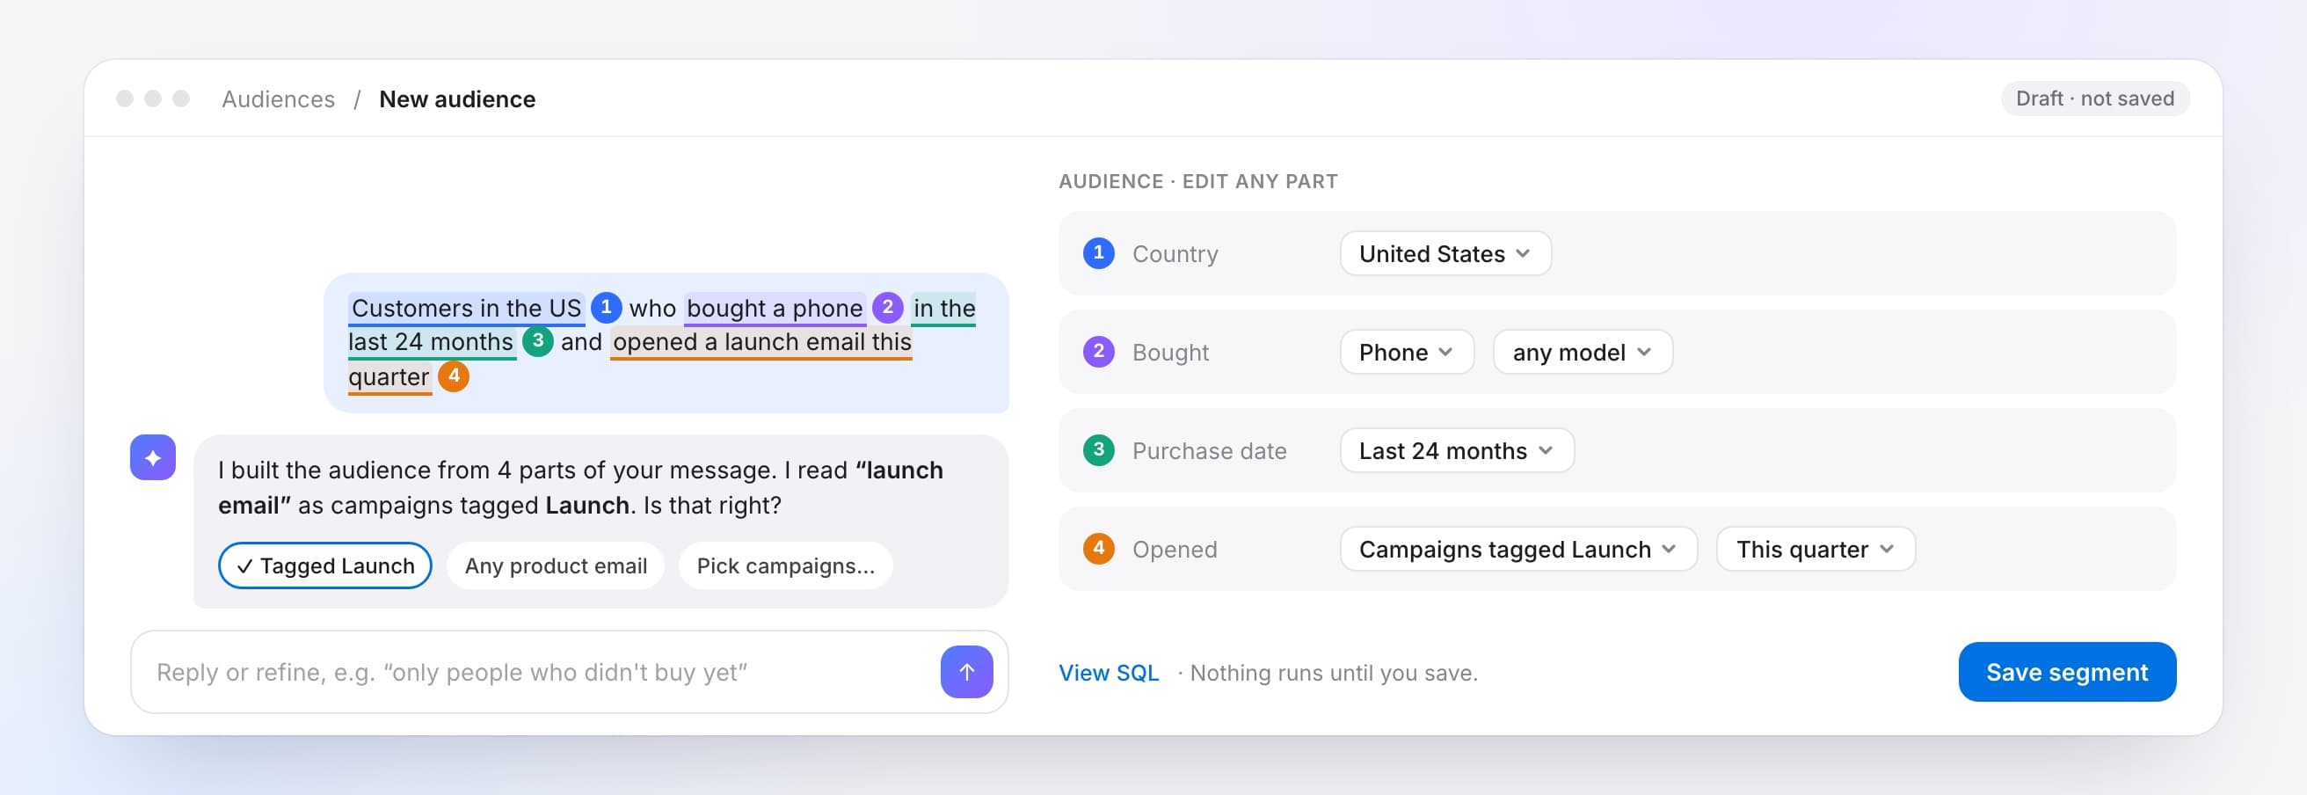
Task: Click the highlighted phrase "Customers in the US"
Action: click(467, 309)
